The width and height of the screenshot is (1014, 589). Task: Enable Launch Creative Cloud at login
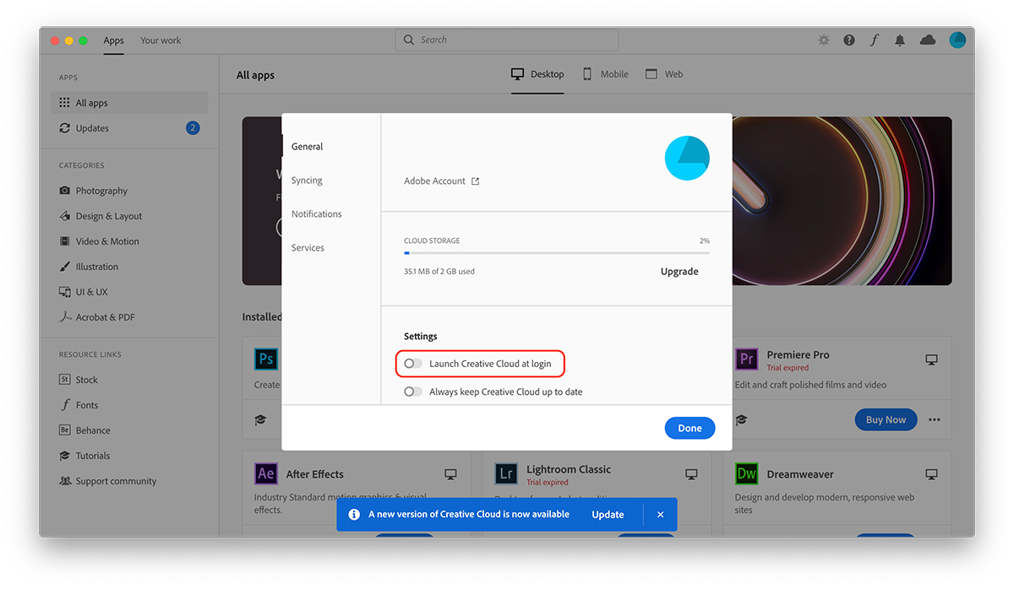413,364
